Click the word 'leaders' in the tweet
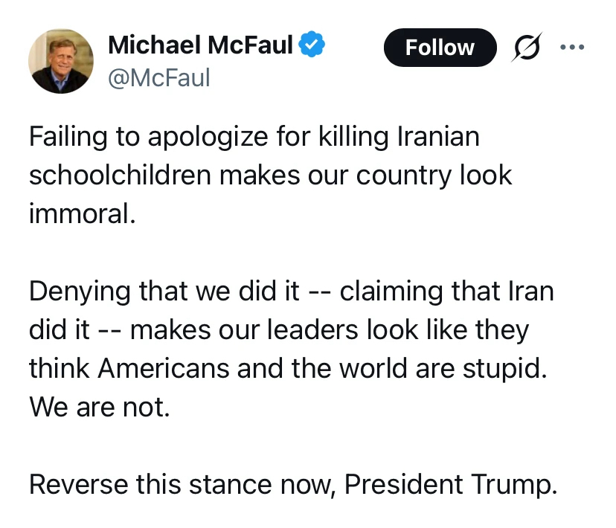This screenshot has width=616, height=528. click(x=325, y=329)
